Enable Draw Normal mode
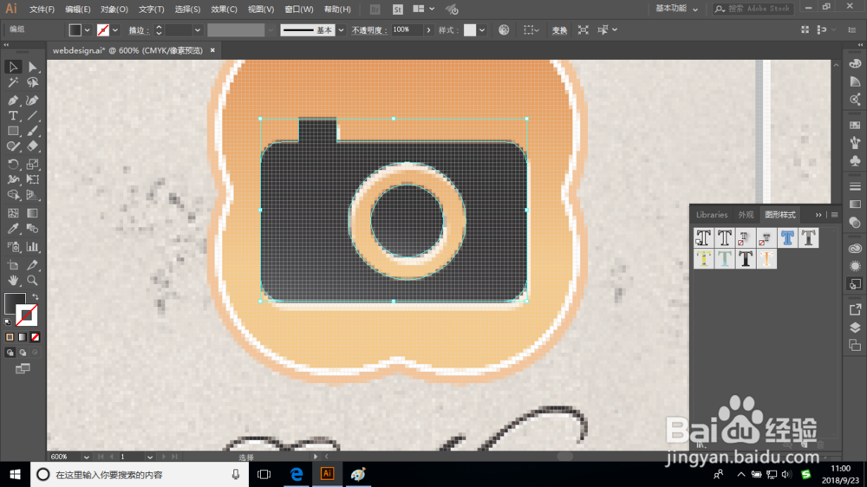Image resolution: width=867 pixels, height=487 pixels. coord(10,352)
